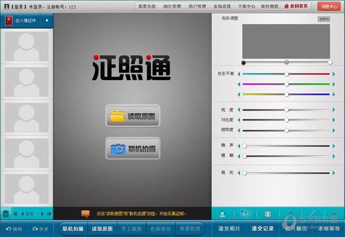The height and width of the screenshot is (237, 345).
Task: Switch to 色彩优化 step
Action: pos(160,229)
